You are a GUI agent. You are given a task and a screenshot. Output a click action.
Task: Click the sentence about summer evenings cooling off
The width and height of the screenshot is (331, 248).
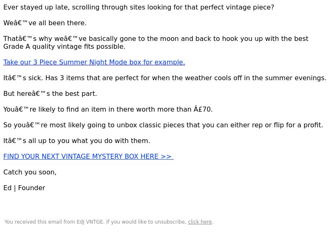(x=165, y=78)
